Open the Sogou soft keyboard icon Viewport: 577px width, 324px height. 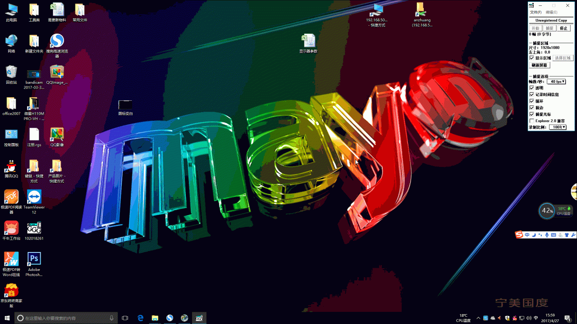554,235
